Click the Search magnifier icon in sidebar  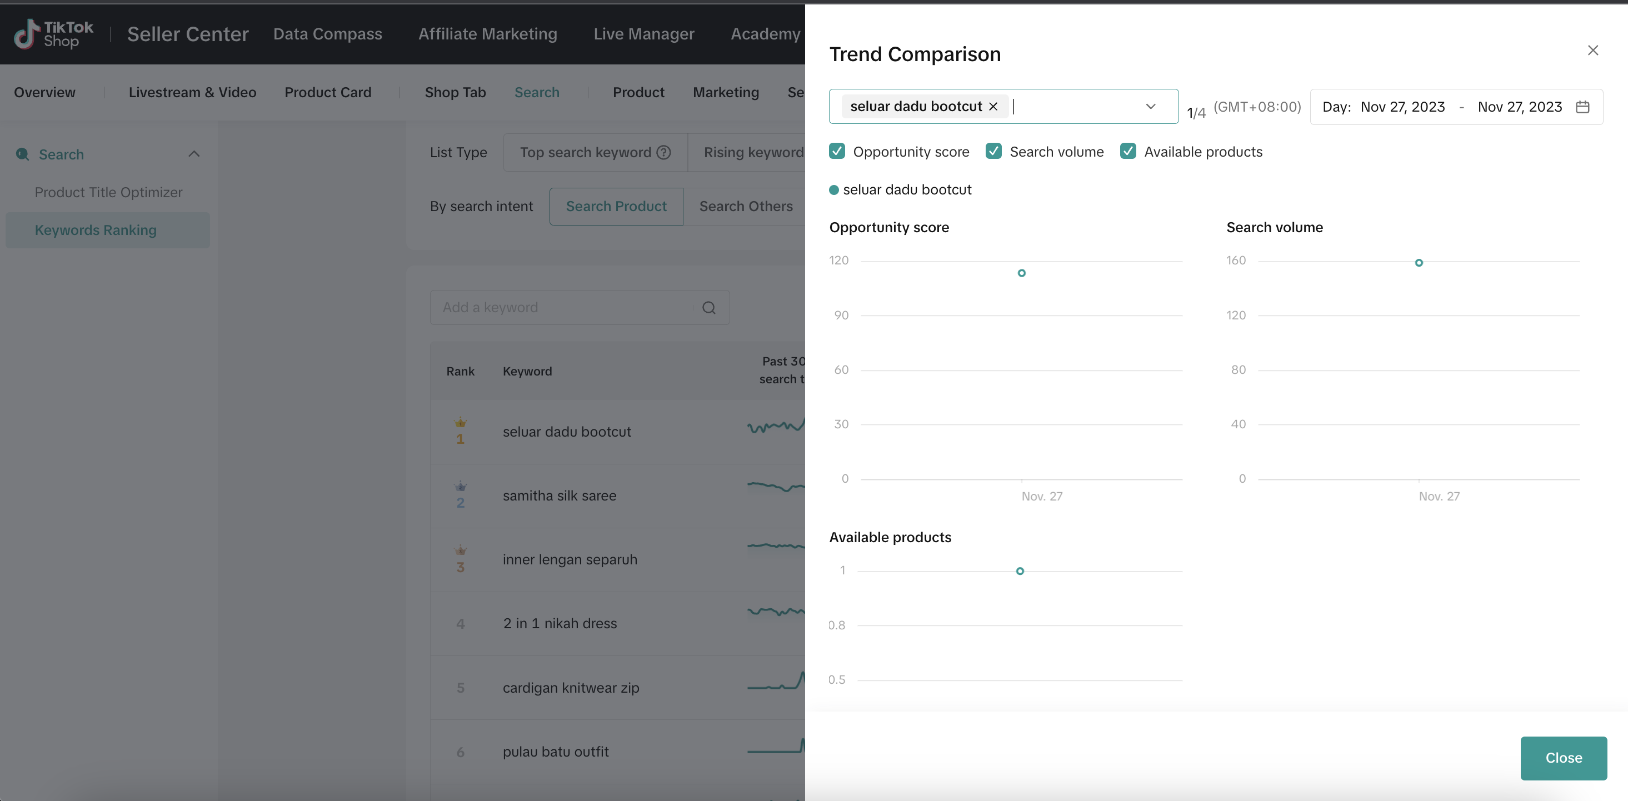click(x=22, y=154)
